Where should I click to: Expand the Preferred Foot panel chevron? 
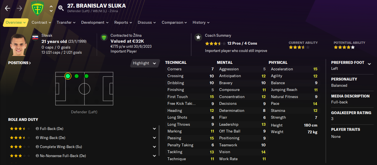(x=369, y=64)
